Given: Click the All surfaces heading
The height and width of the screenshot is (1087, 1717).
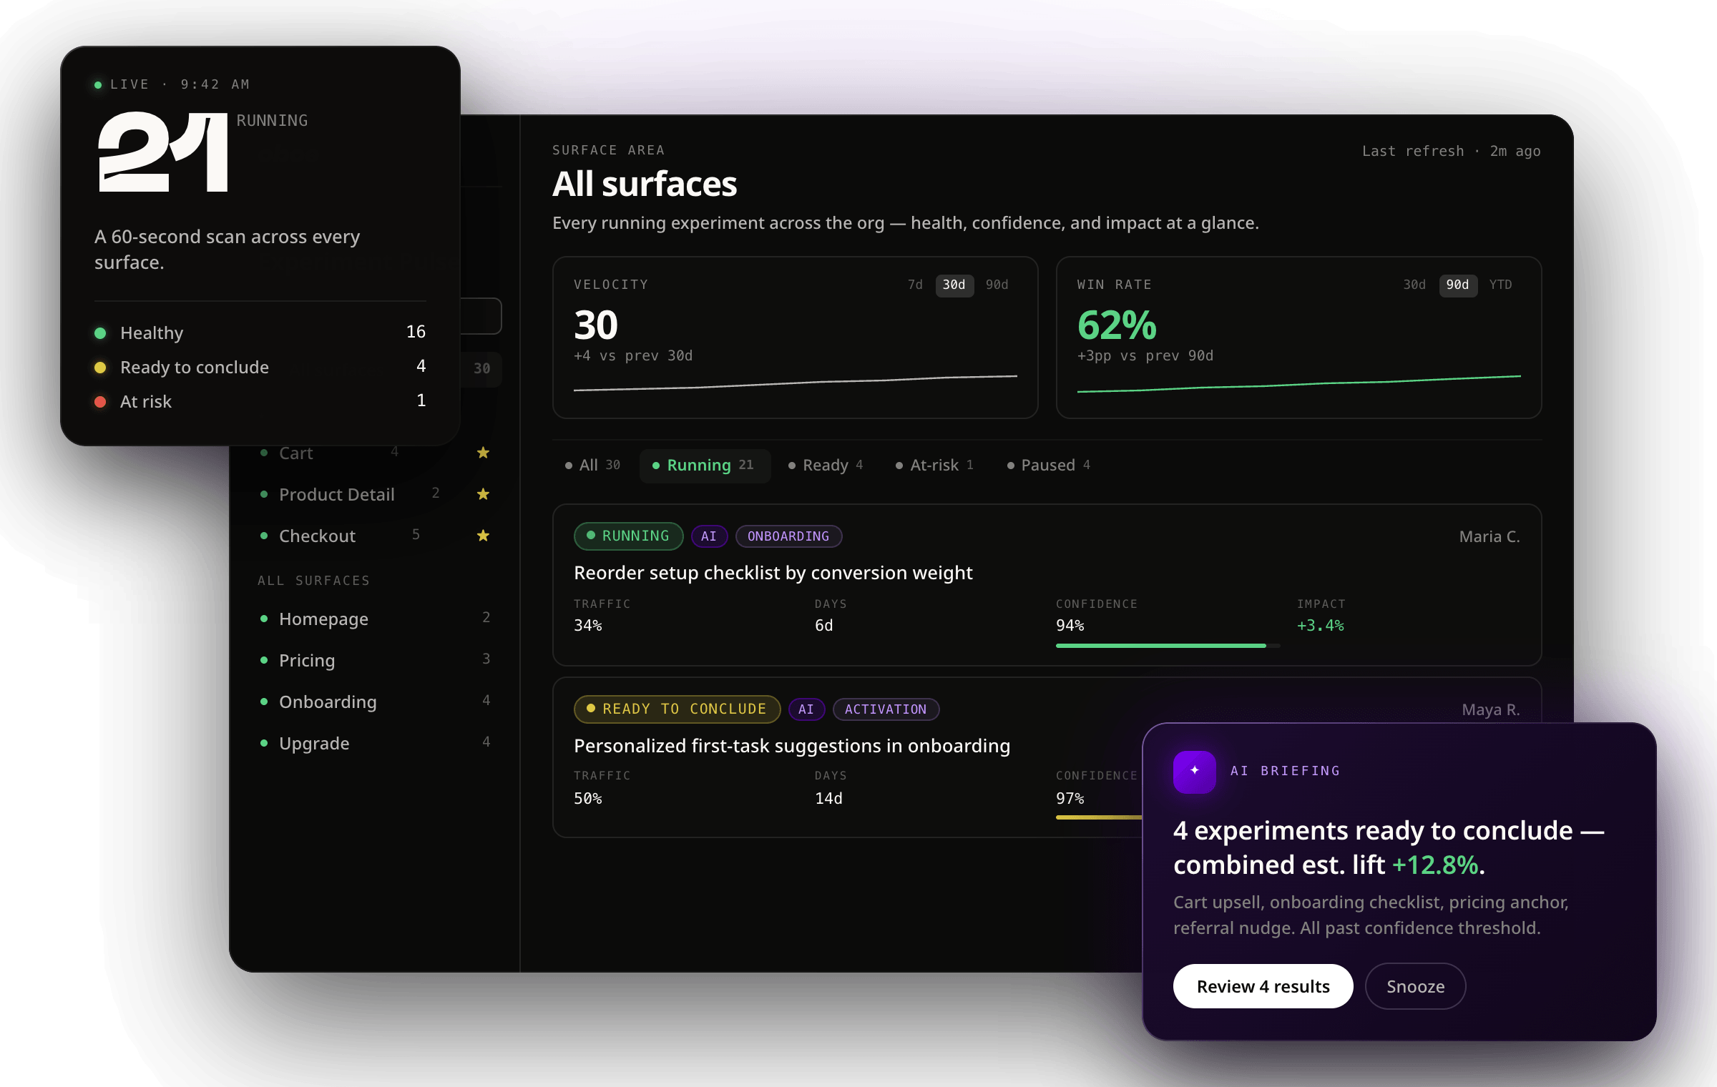Looking at the screenshot, I should pyautogui.click(x=645, y=185).
